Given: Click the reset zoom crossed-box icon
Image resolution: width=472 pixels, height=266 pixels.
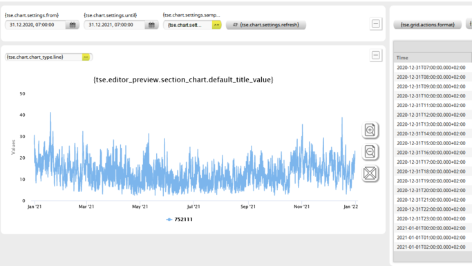Looking at the screenshot, I should 370,173.
